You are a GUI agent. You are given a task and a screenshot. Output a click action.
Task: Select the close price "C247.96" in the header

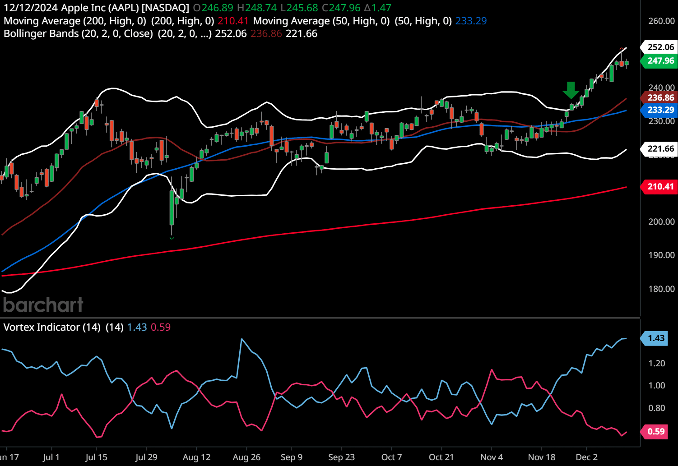(x=341, y=8)
